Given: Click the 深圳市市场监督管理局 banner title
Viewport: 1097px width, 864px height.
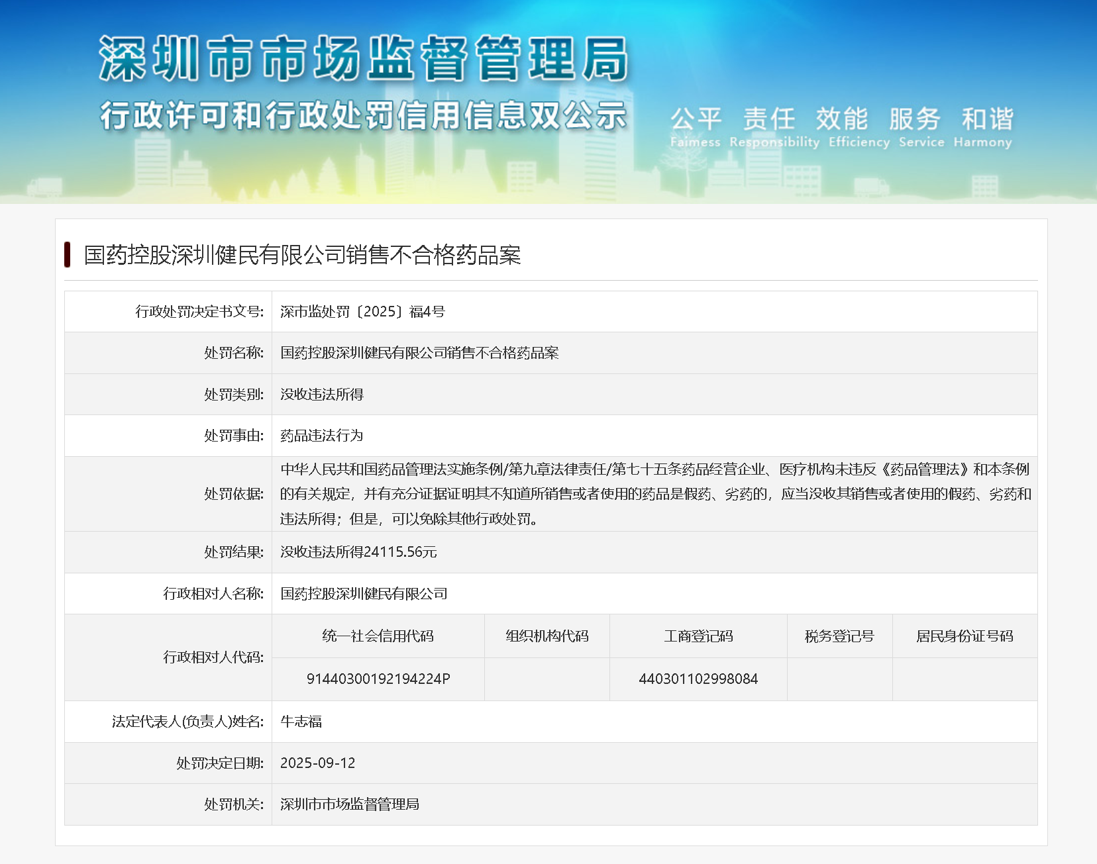Looking at the screenshot, I should coord(364,59).
